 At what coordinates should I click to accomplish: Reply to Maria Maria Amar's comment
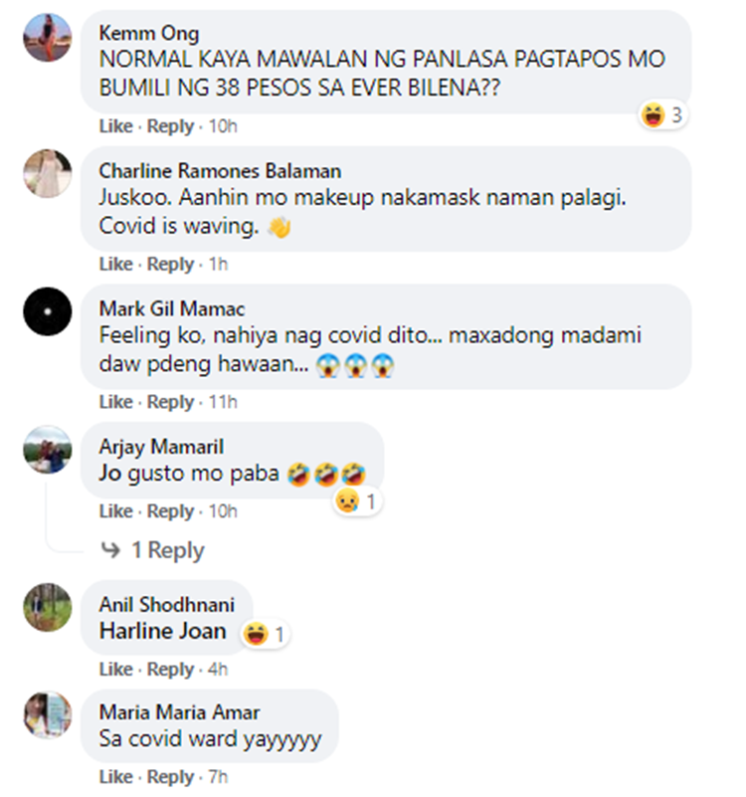click(170, 777)
